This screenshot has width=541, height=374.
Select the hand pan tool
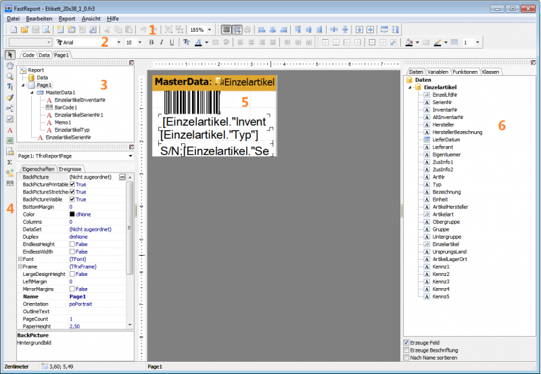pos(10,66)
